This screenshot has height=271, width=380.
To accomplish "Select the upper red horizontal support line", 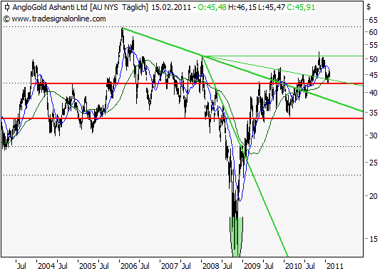I will click(197, 83).
